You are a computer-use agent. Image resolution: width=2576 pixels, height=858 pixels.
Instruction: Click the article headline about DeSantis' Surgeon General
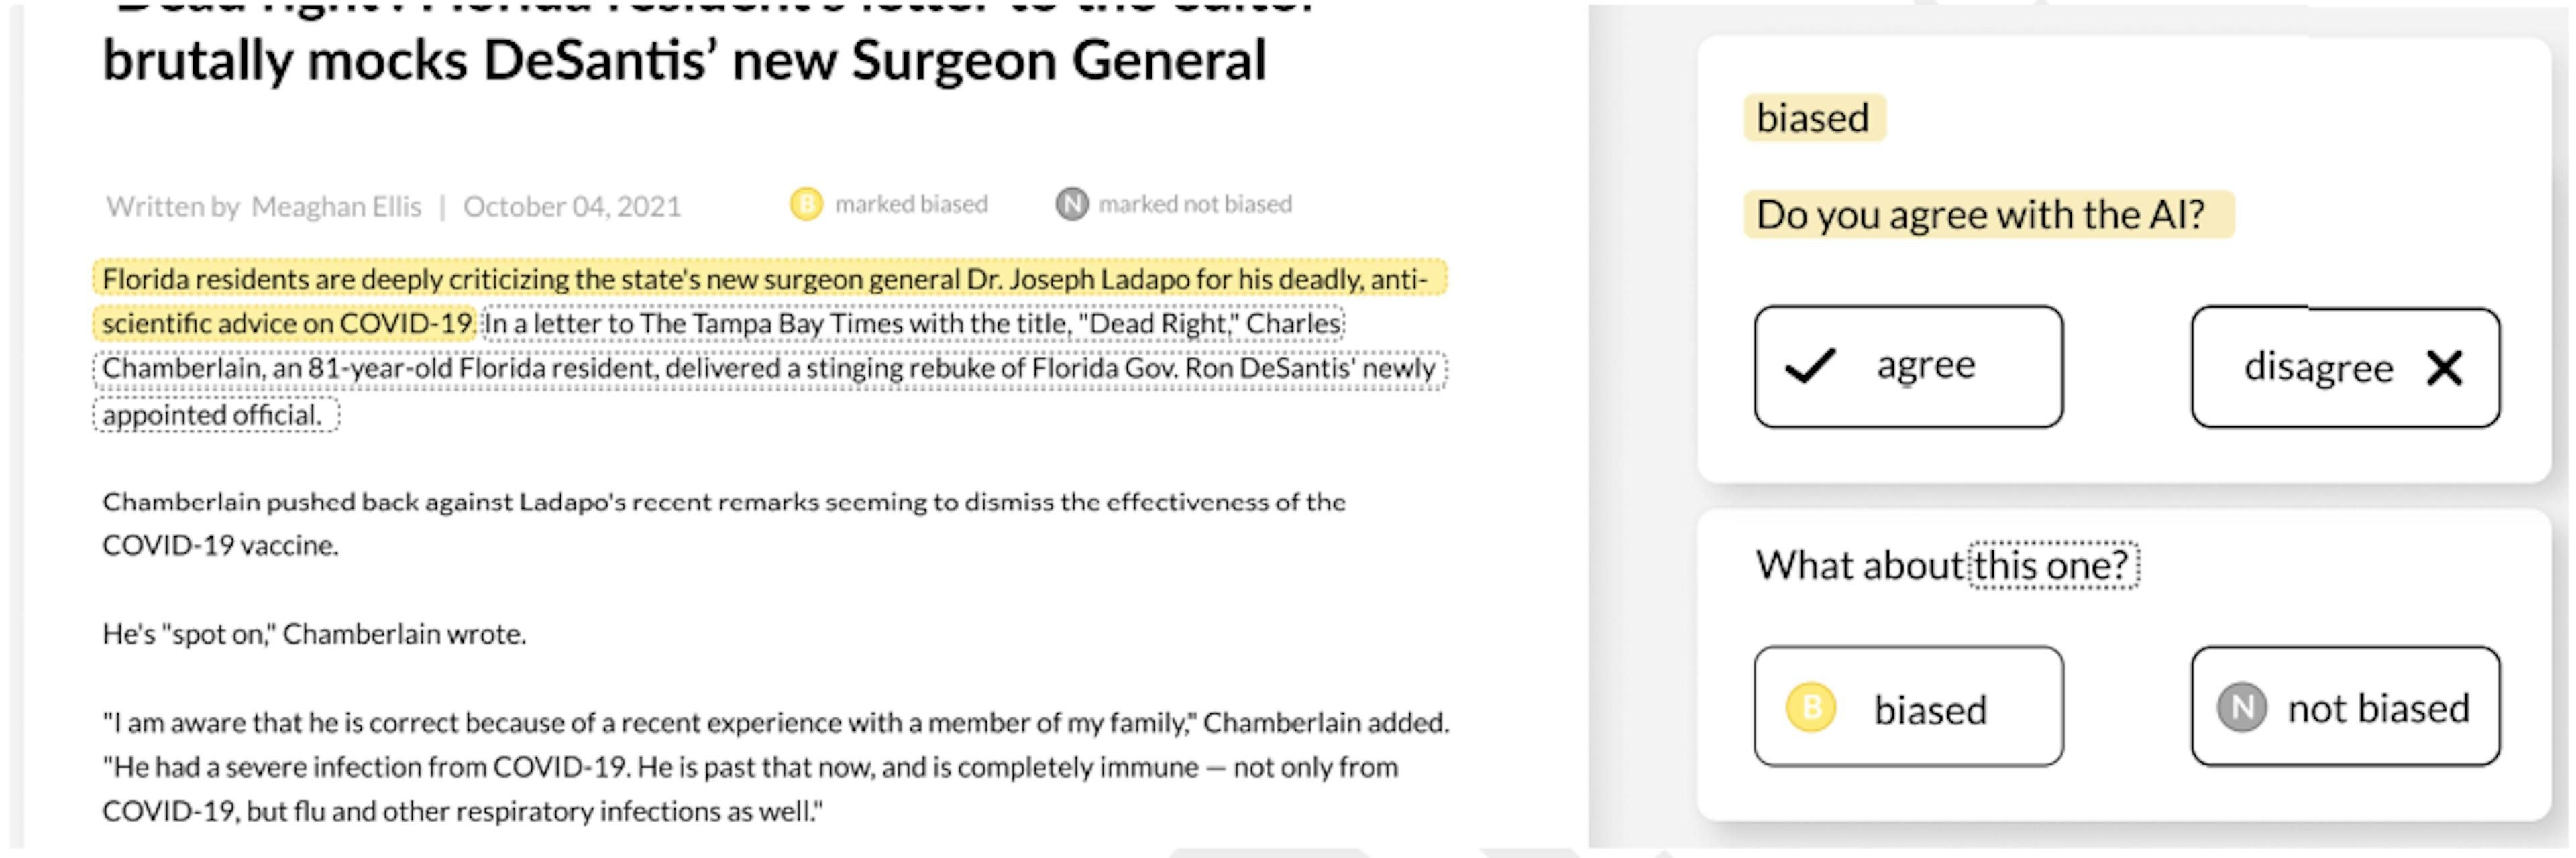pyautogui.click(x=684, y=61)
